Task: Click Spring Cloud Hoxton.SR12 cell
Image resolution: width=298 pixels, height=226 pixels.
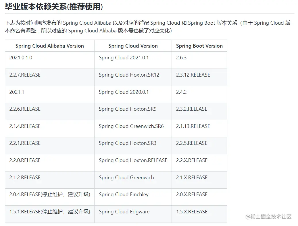Action: pyautogui.click(x=133, y=77)
